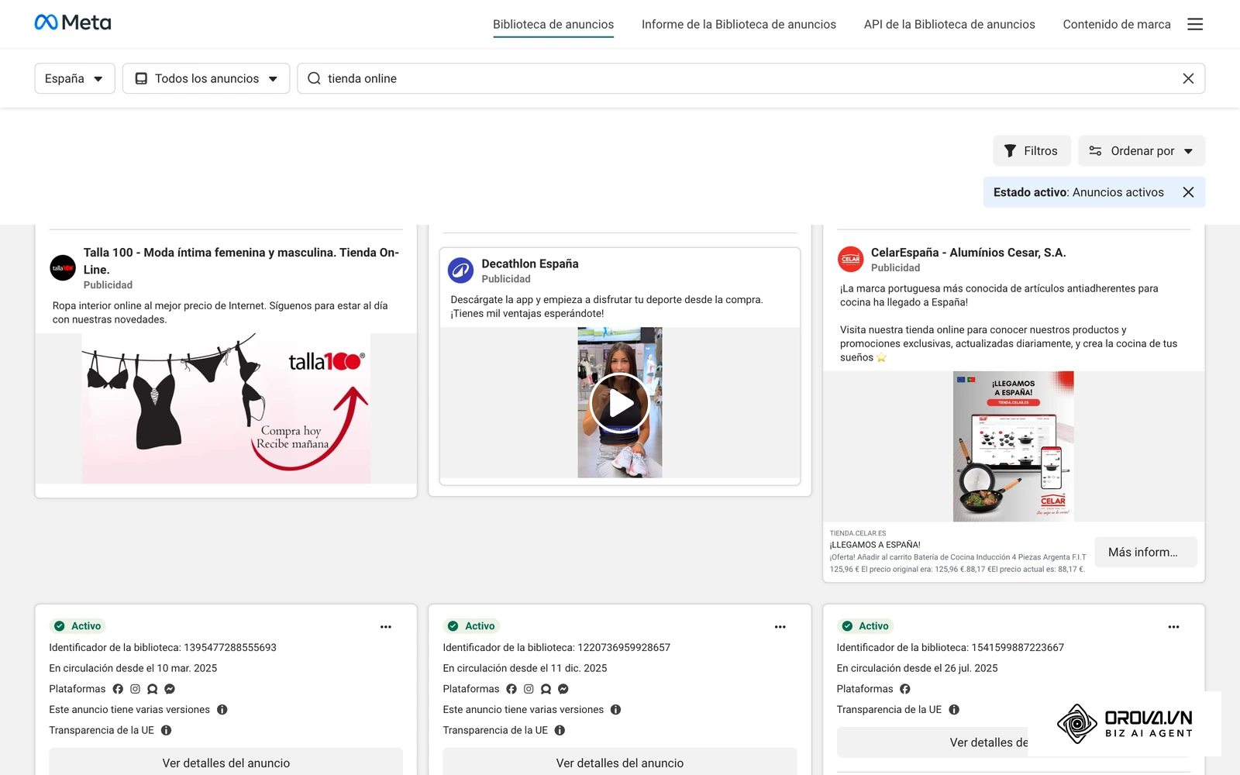Click Instagram platform icon in ad 1220736959928657
The height and width of the screenshot is (775, 1240).
pyautogui.click(x=529, y=689)
